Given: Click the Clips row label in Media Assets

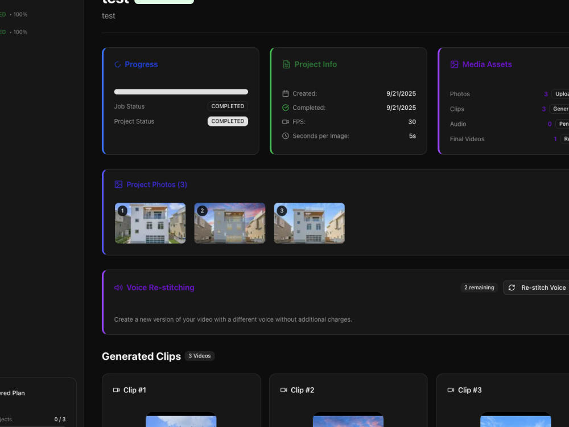Looking at the screenshot, I should [x=457, y=109].
